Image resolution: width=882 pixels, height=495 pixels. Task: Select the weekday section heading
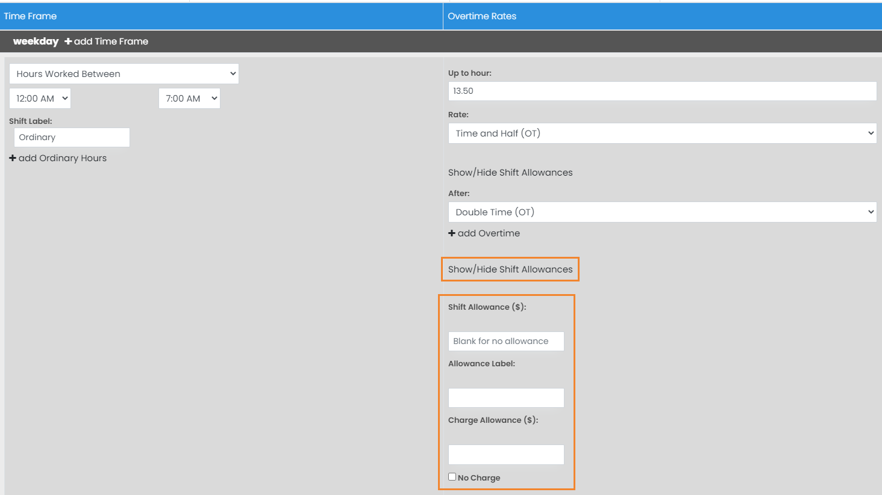[x=36, y=42]
